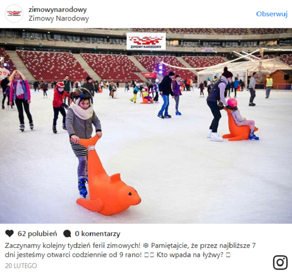Image resolution: width=292 pixels, height=272 pixels.
Task: Open the zimowynarodowy username link
Action: click(x=58, y=10)
